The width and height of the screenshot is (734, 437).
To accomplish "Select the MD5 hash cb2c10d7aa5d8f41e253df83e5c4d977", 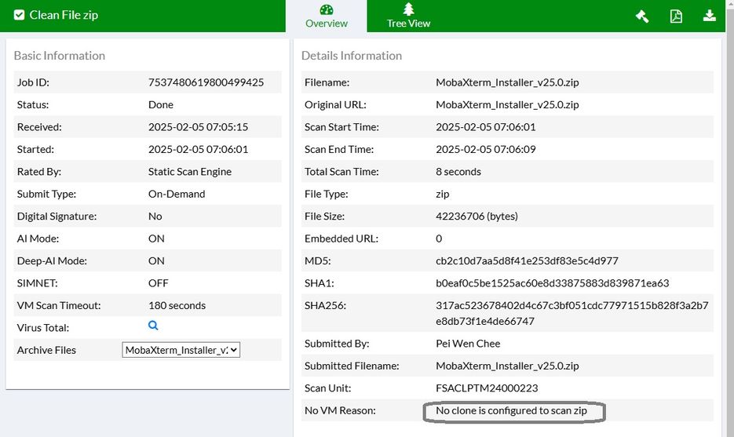I will click(527, 261).
